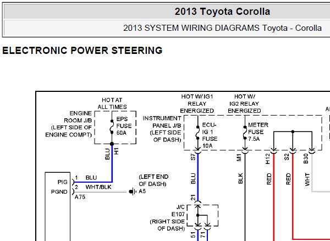Click the "M1" connector label

[x=239, y=157]
